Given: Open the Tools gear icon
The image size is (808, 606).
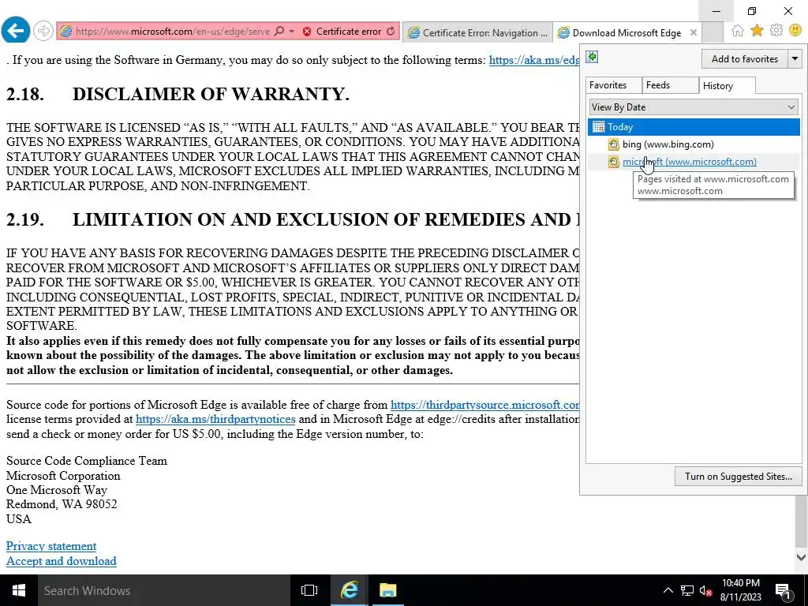Looking at the screenshot, I should tap(776, 31).
